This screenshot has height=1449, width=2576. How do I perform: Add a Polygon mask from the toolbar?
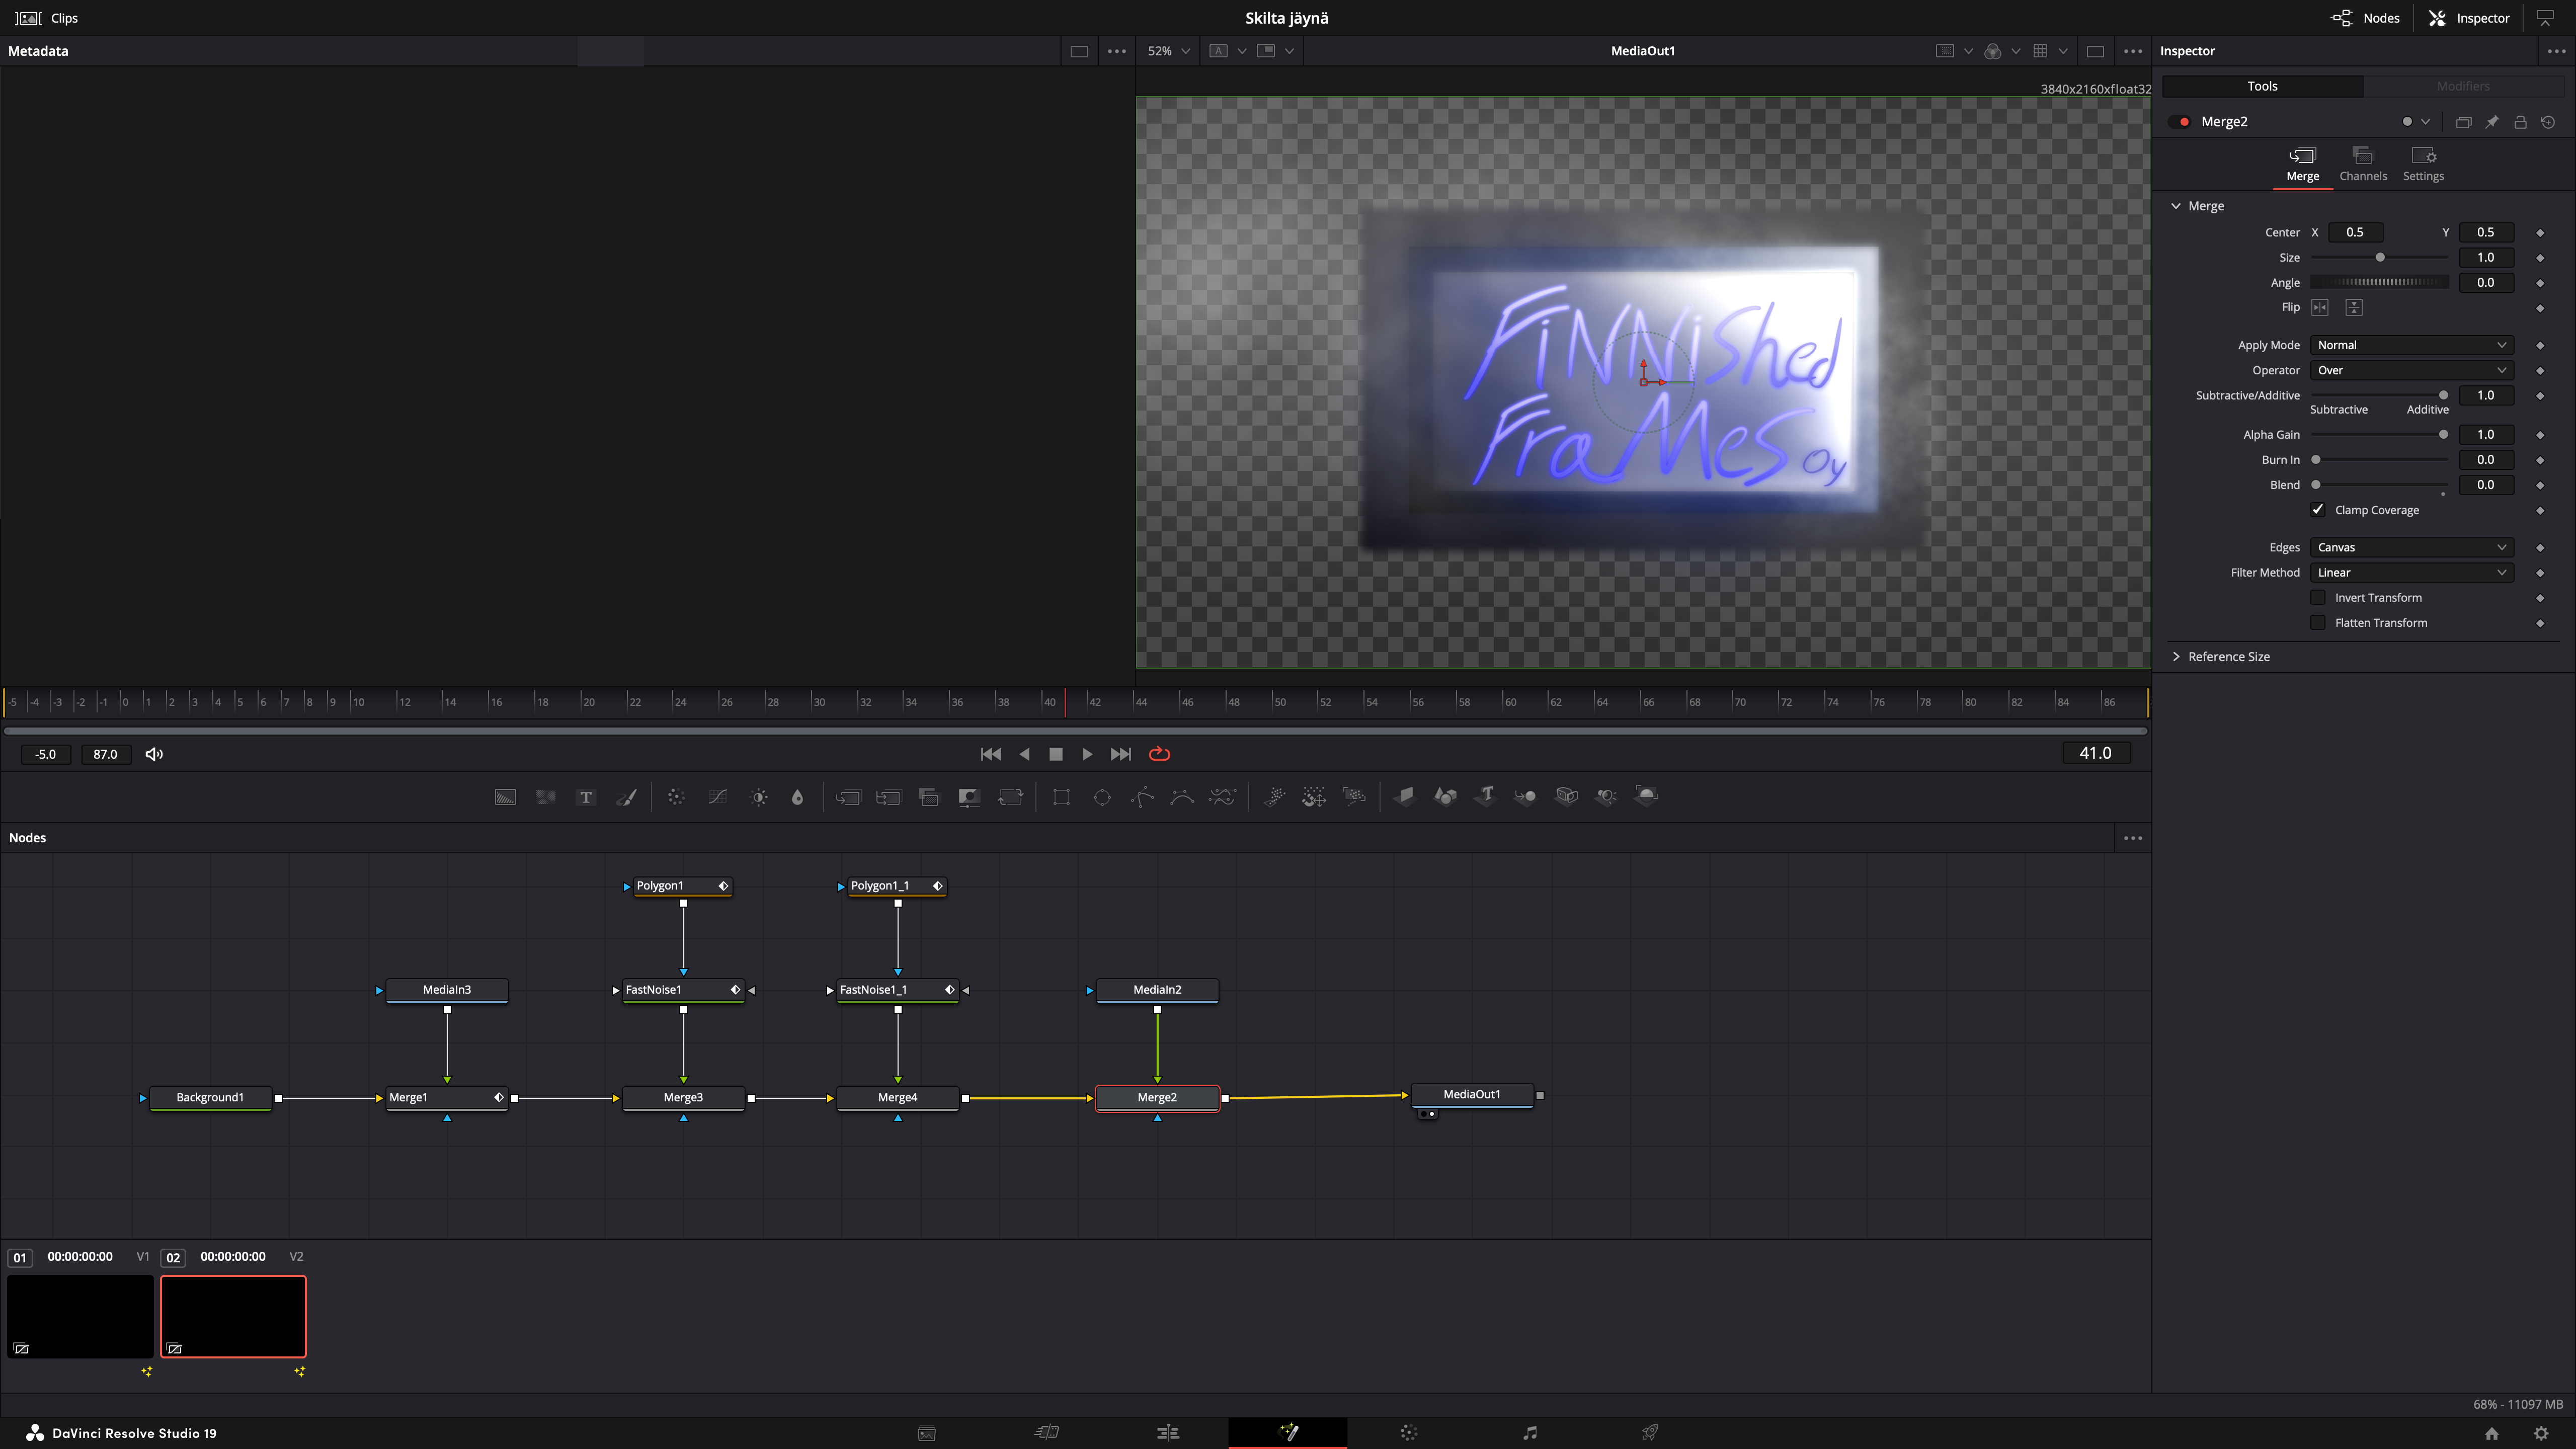(1142, 797)
